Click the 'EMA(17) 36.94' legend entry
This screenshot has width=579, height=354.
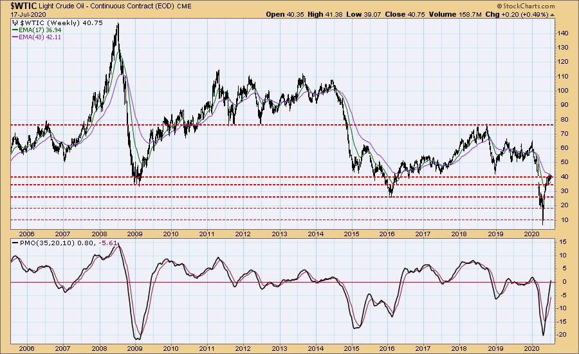point(40,30)
